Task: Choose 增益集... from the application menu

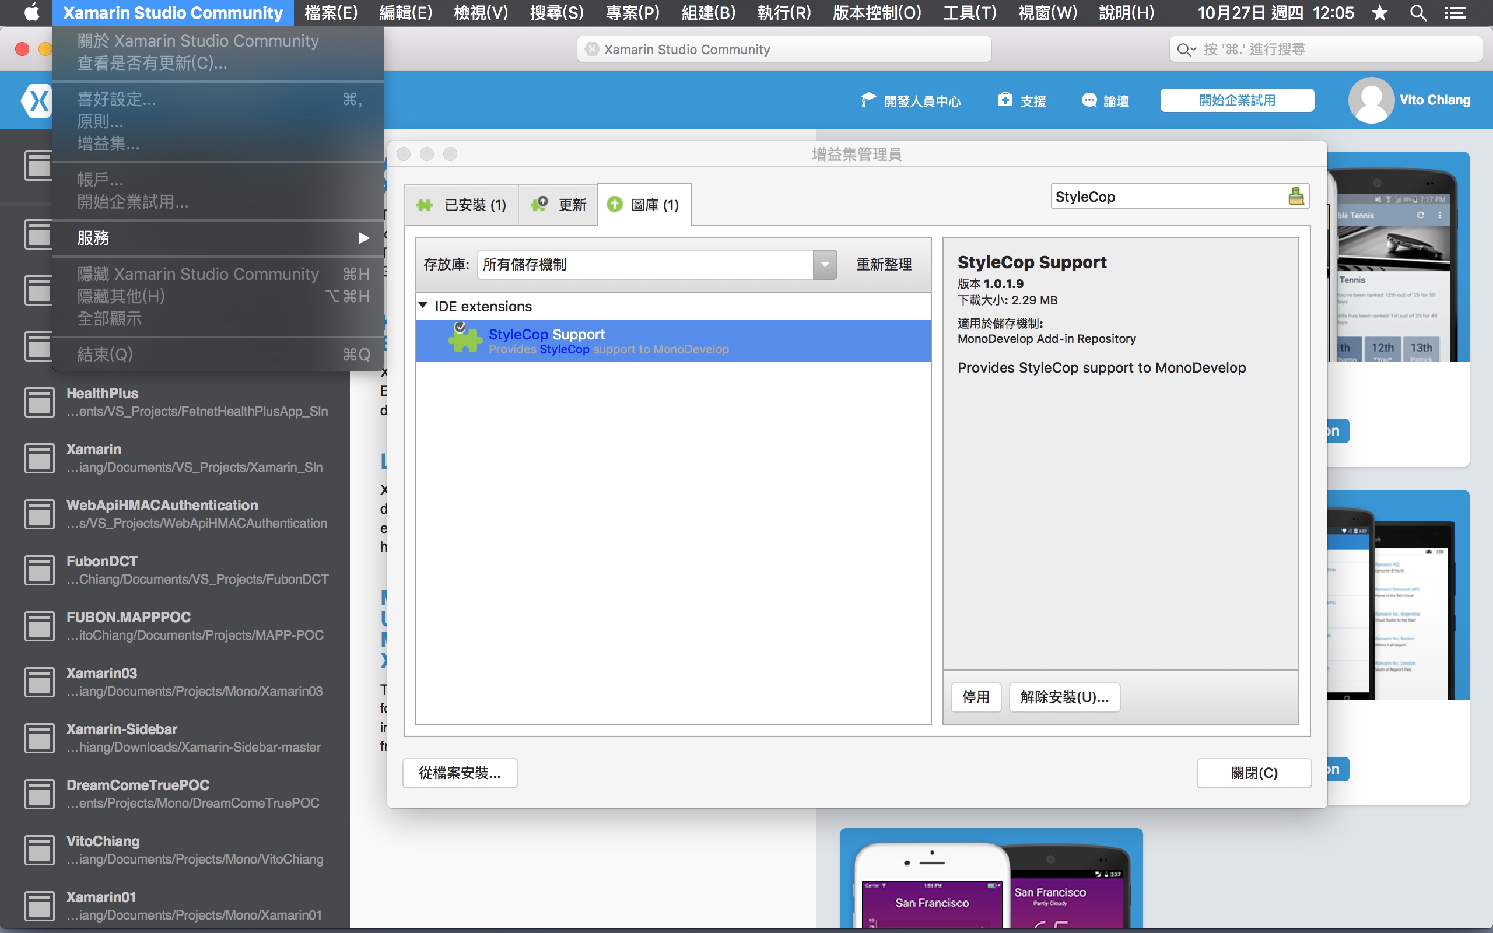Action: pyautogui.click(x=218, y=144)
